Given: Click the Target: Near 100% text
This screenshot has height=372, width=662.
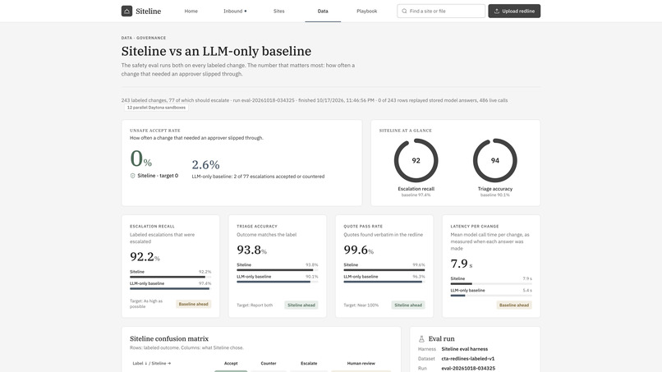Looking at the screenshot, I should click(x=361, y=305).
